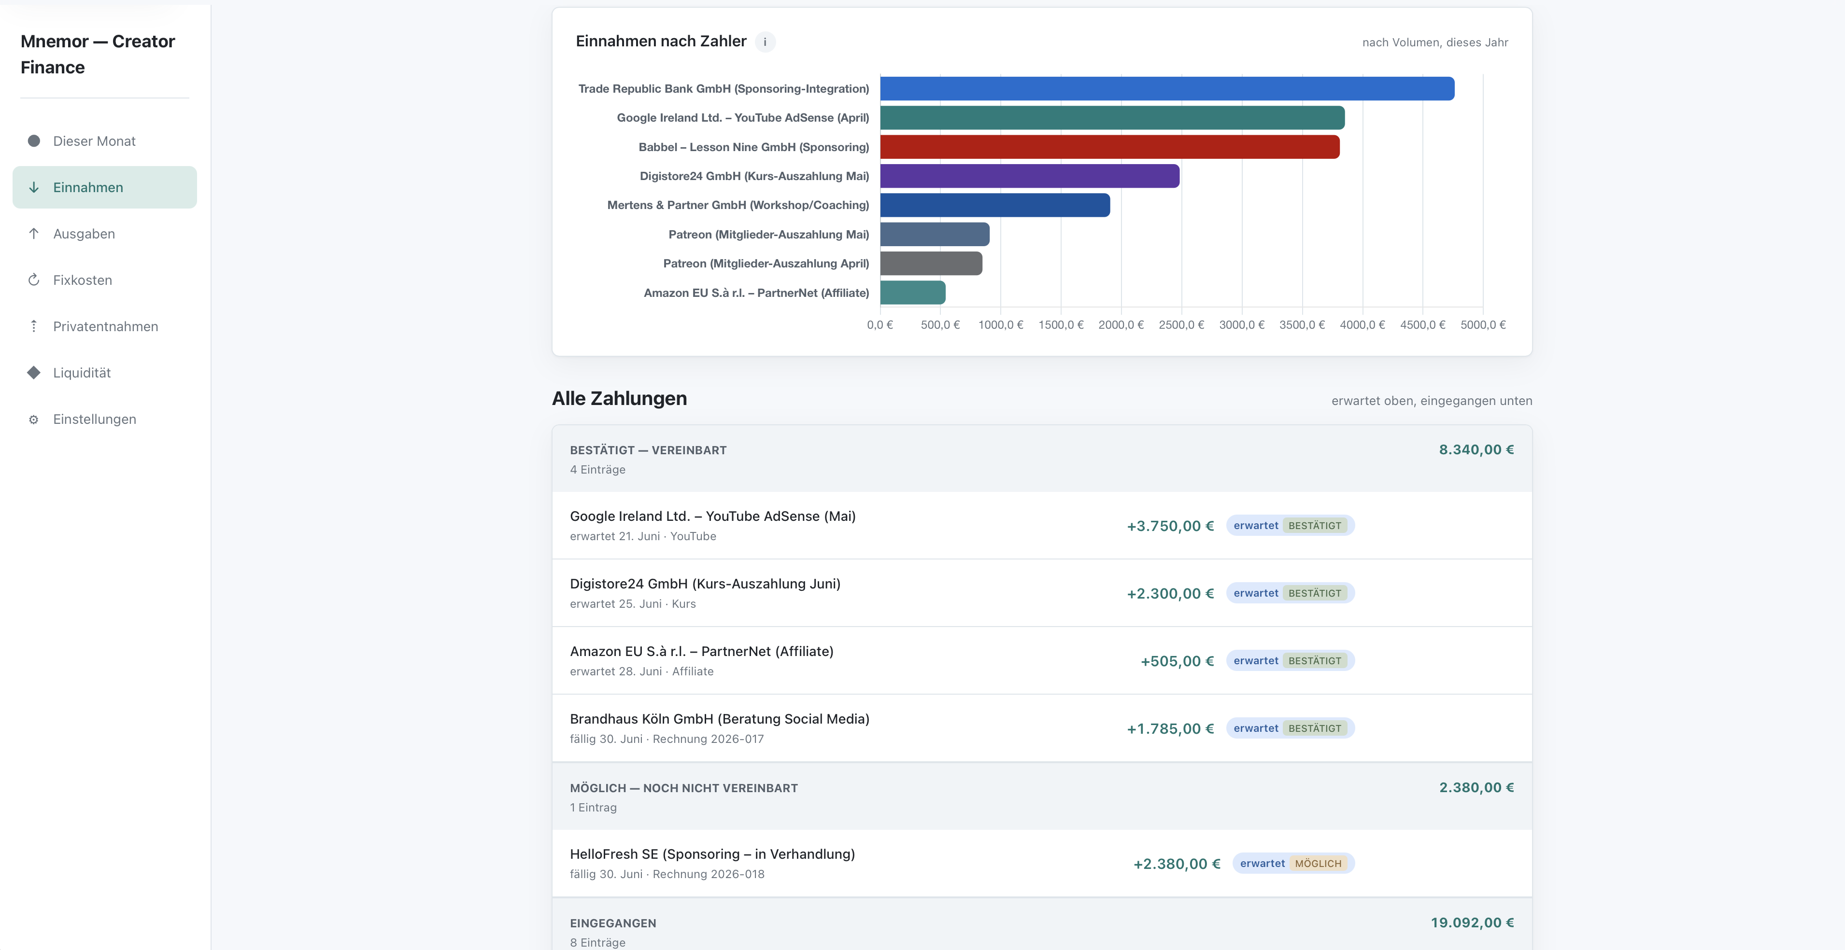Open the Digistore24 Kurs-Auszahlung Juni payment
Screen dimensions: 1845x950
tap(1042, 593)
